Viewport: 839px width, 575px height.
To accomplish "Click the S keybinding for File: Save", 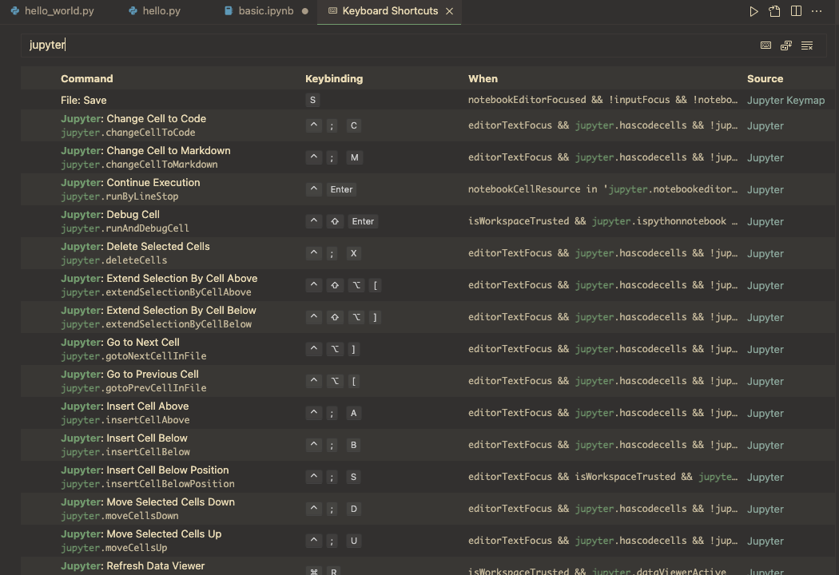I will [x=312, y=100].
